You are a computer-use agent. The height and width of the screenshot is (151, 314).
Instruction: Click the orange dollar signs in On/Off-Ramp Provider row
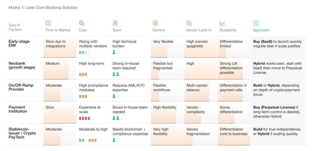coord(83,96)
